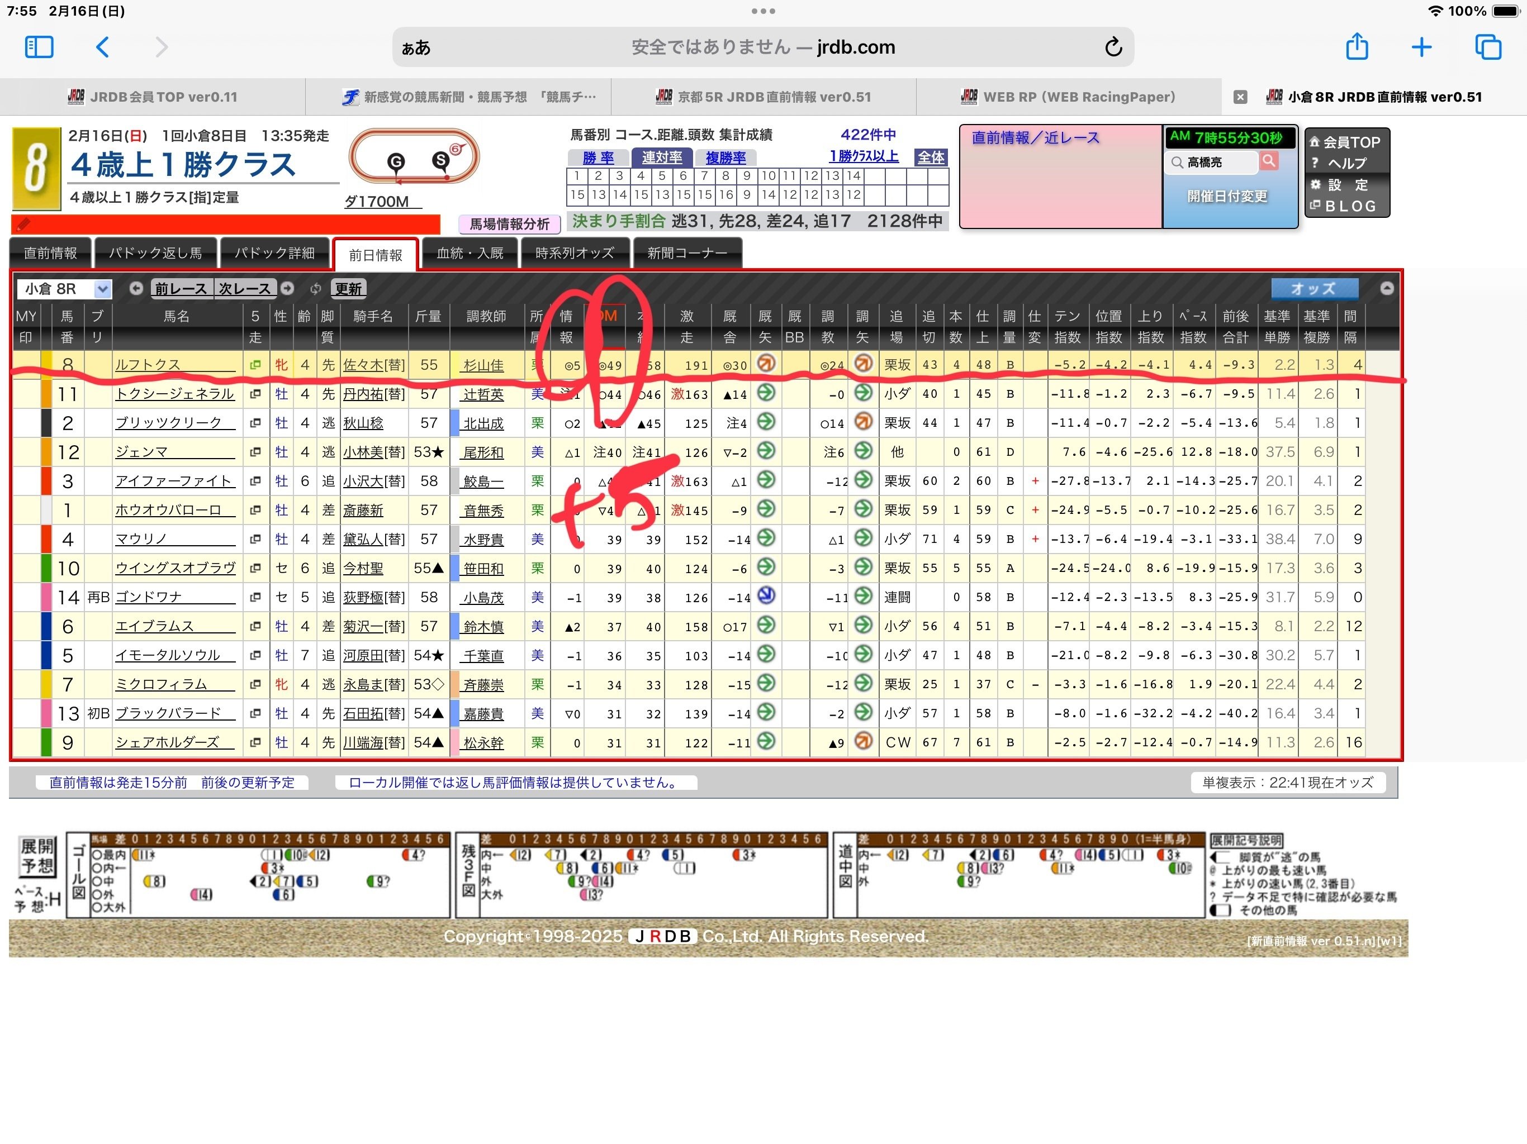This screenshot has height=1144, width=1527.
Task: Click the Safari address bar jrdb.com
Action: tap(763, 47)
